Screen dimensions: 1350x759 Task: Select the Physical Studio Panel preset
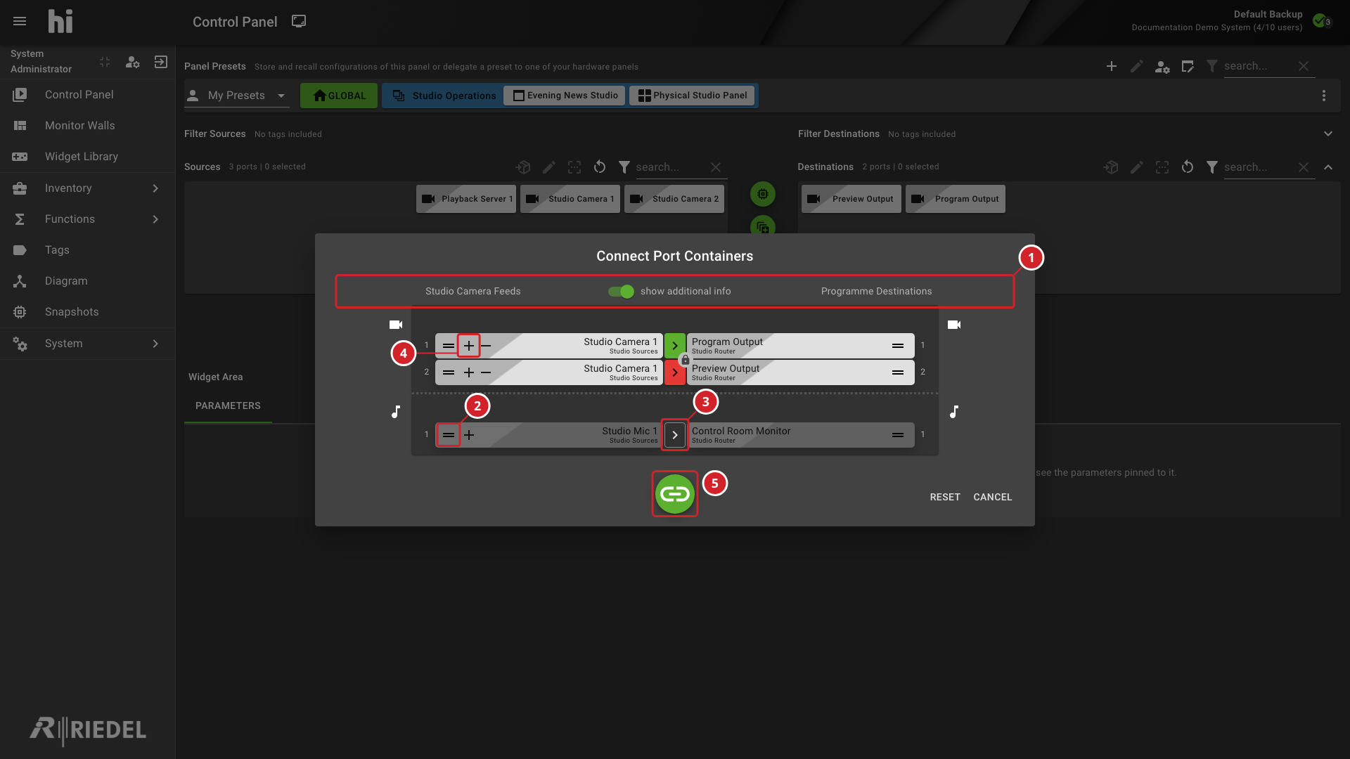tap(692, 96)
